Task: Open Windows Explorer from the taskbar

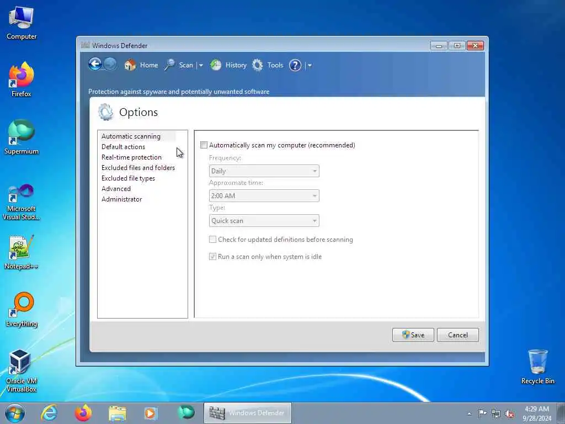Action: tap(118, 413)
